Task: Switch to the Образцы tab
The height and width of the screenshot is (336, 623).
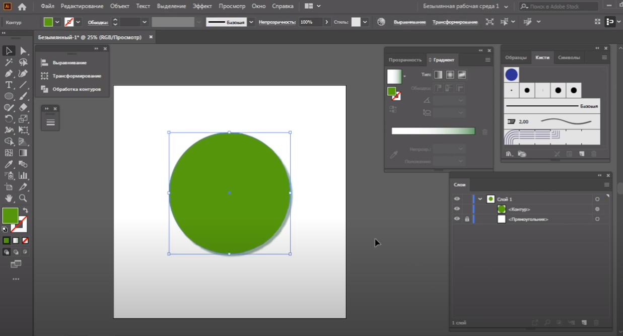Action: 516,57
